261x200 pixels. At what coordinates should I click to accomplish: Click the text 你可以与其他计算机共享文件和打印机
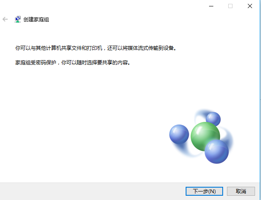[x=59, y=48]
